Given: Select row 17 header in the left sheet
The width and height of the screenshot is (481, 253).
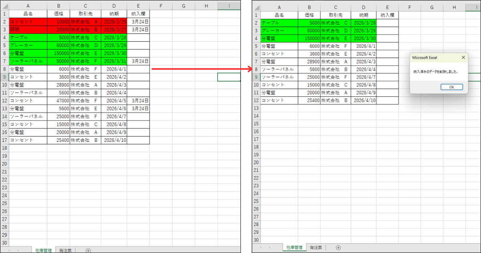Looking at the screenshot, I should pyautogui.click(x=4, y=140).
